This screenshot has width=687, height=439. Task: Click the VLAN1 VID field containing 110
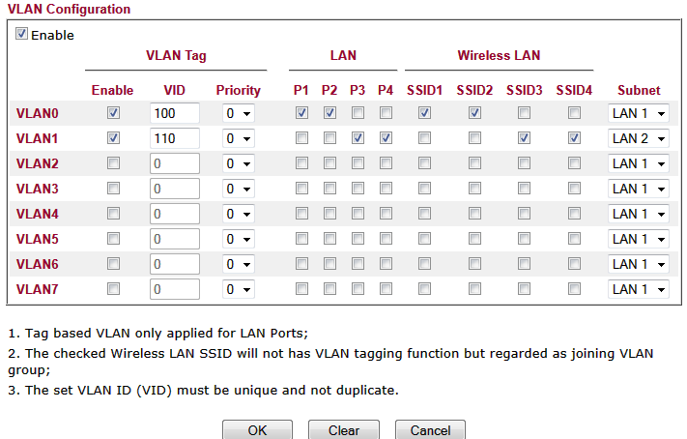click(x=174, y=138)
